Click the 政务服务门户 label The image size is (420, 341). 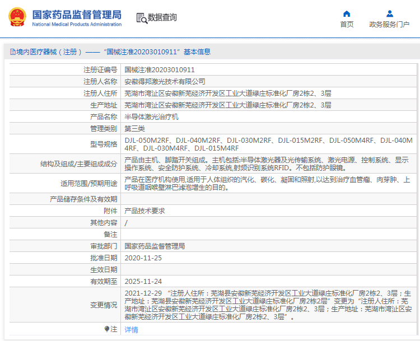pyautogui.click(x=389, y=25)
